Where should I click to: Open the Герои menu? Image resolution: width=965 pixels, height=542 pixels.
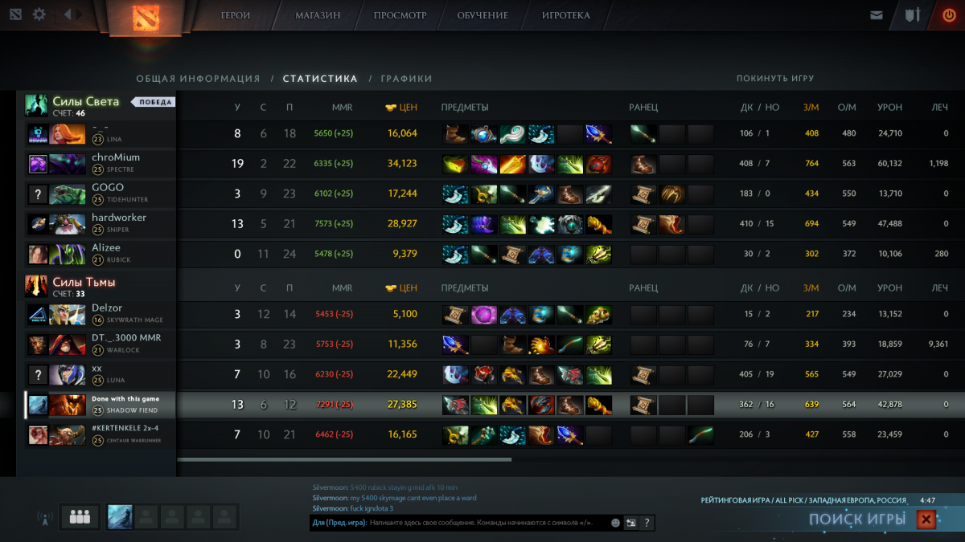point(236,15)
